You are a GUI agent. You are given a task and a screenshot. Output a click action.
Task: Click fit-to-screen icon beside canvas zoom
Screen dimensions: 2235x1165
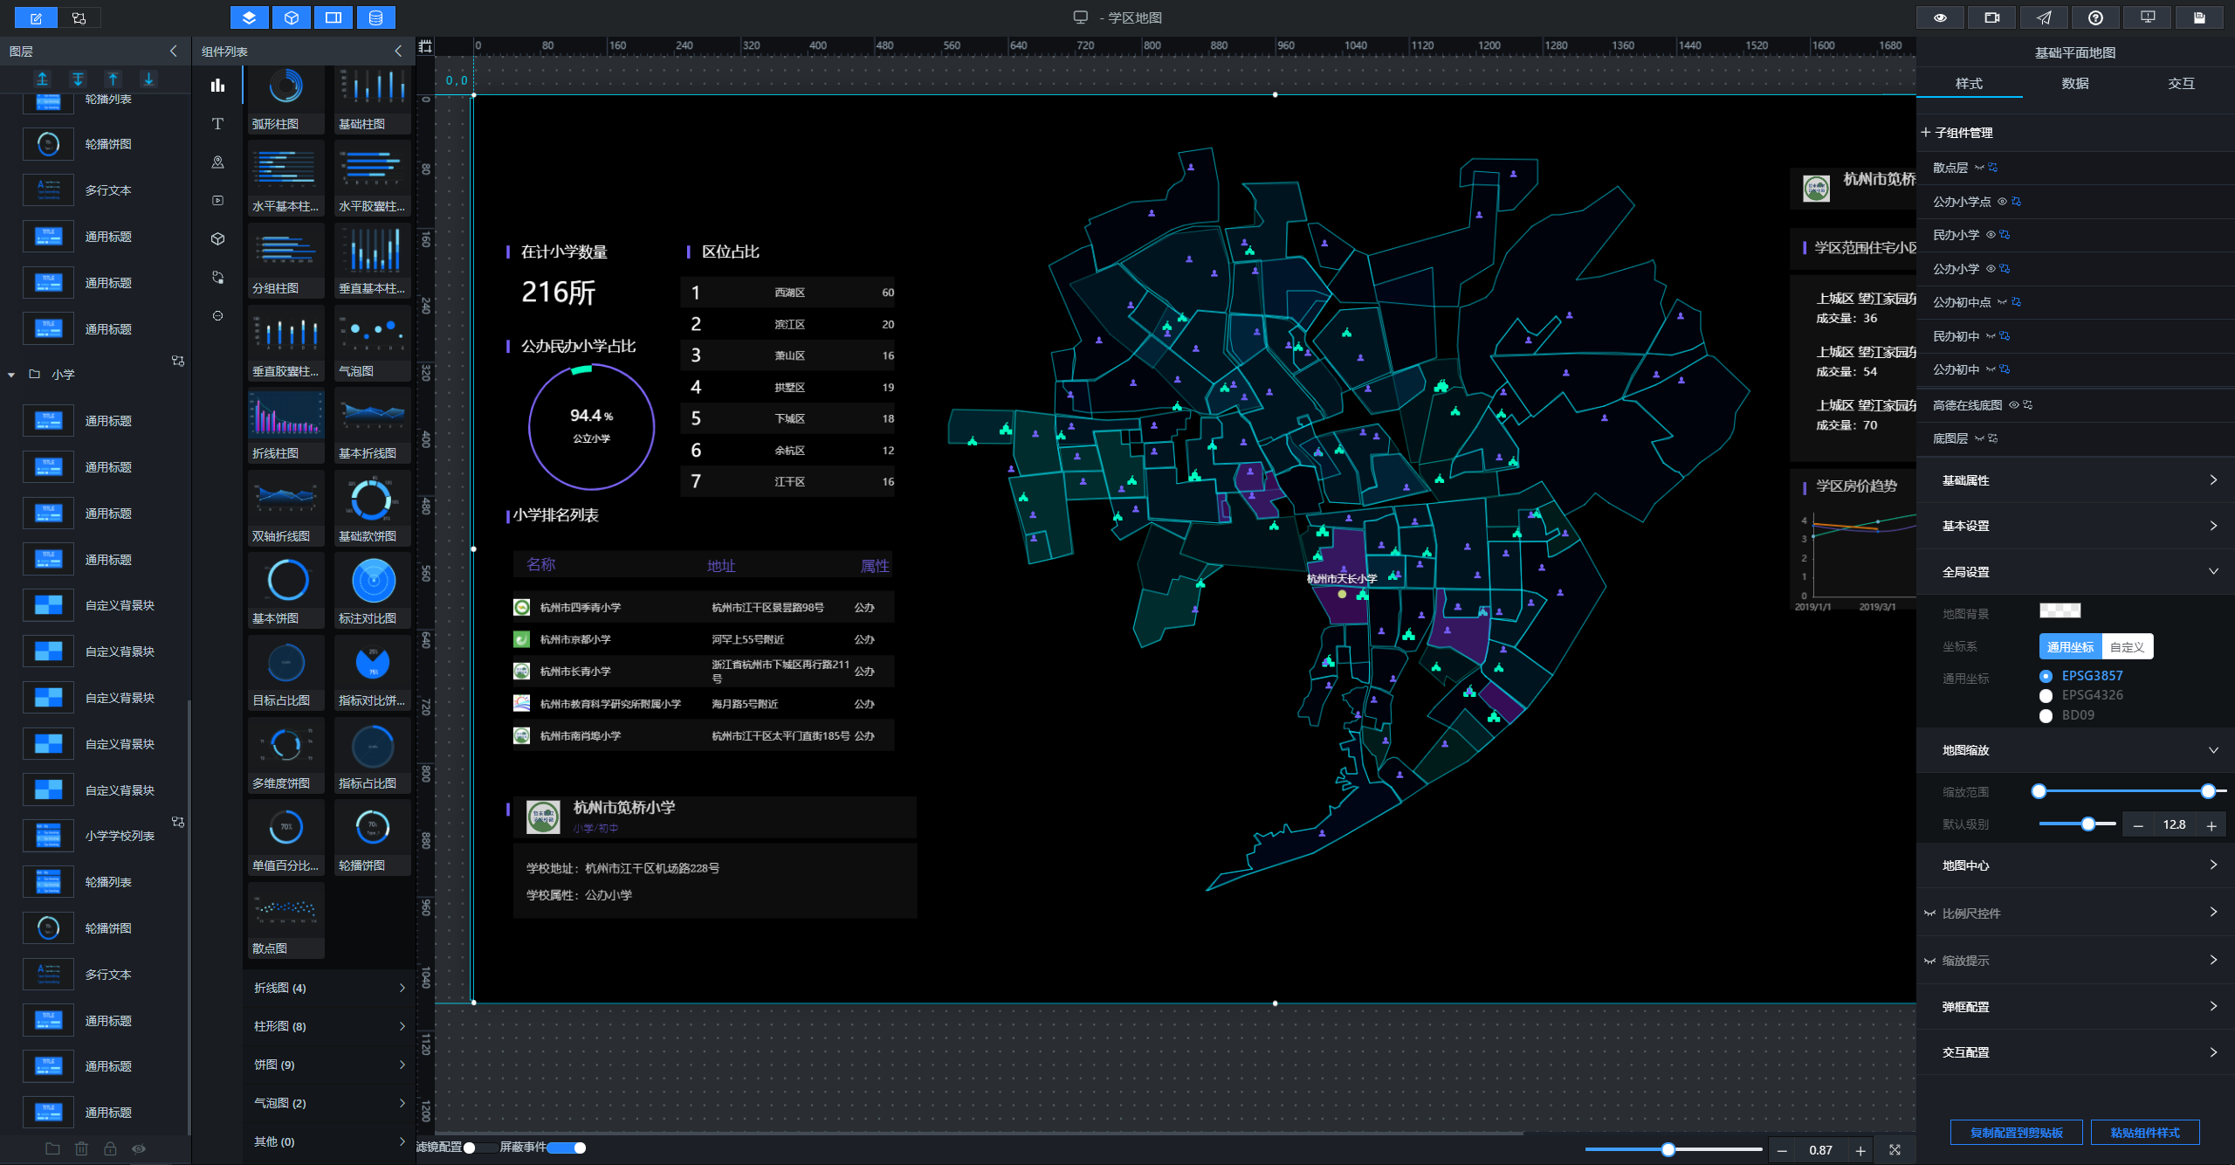(x=1895, y=1150)
